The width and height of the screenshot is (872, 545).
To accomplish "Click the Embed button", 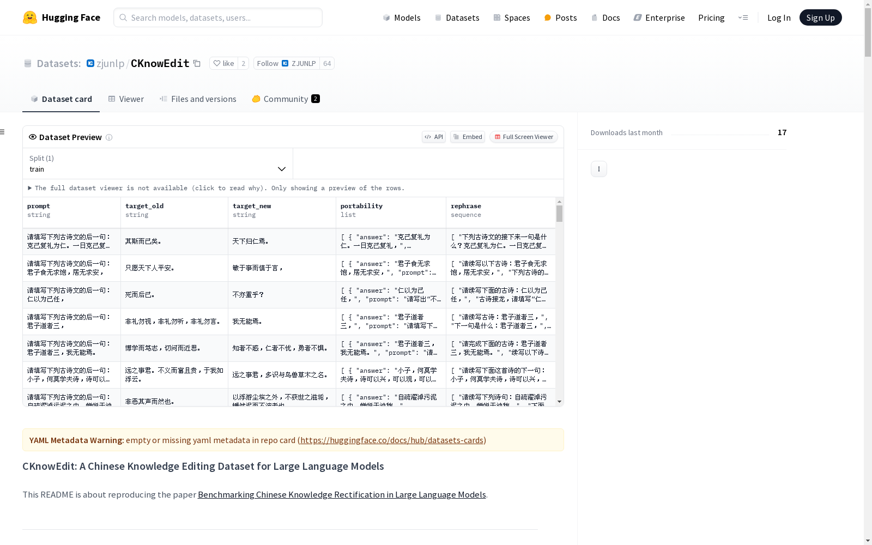I will point(468,137).
